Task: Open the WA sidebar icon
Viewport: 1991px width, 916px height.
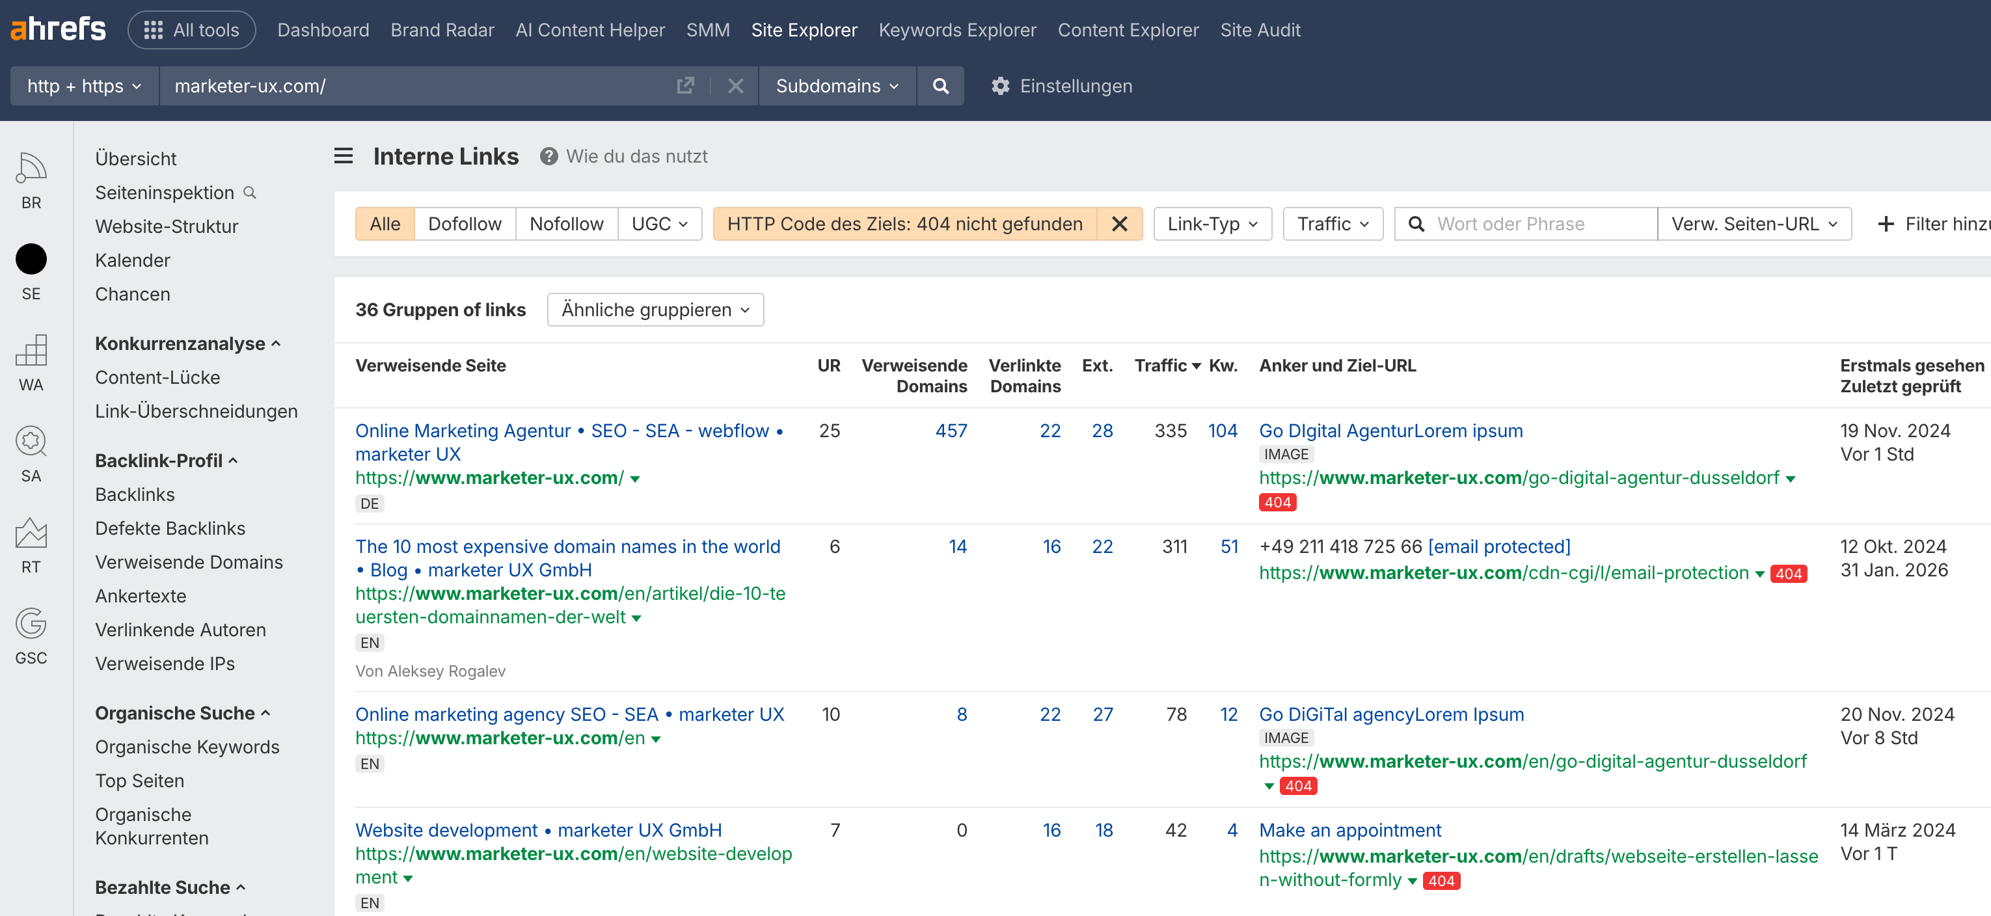Action: pos(31,350)
